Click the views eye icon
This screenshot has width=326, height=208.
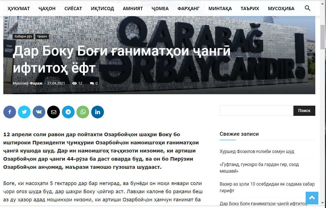75,83
